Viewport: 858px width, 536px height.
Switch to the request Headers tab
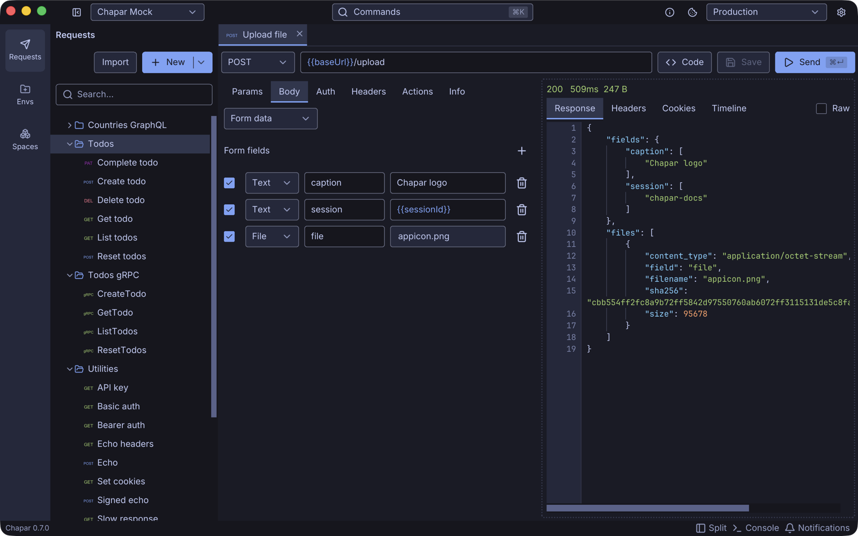368,92
